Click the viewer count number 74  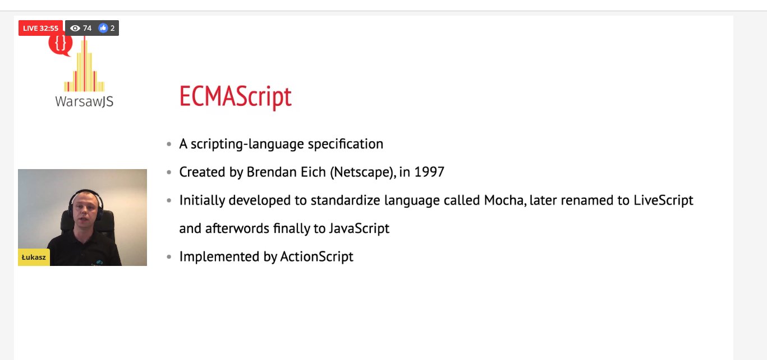(88, 28)
